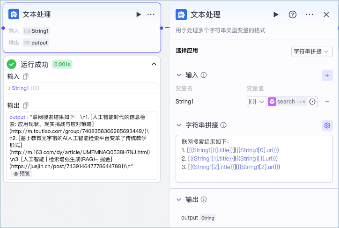
Task: Click into the concatenation template text box
Action: click(254, 159)
